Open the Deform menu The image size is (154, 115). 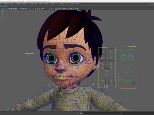[52, 4]
